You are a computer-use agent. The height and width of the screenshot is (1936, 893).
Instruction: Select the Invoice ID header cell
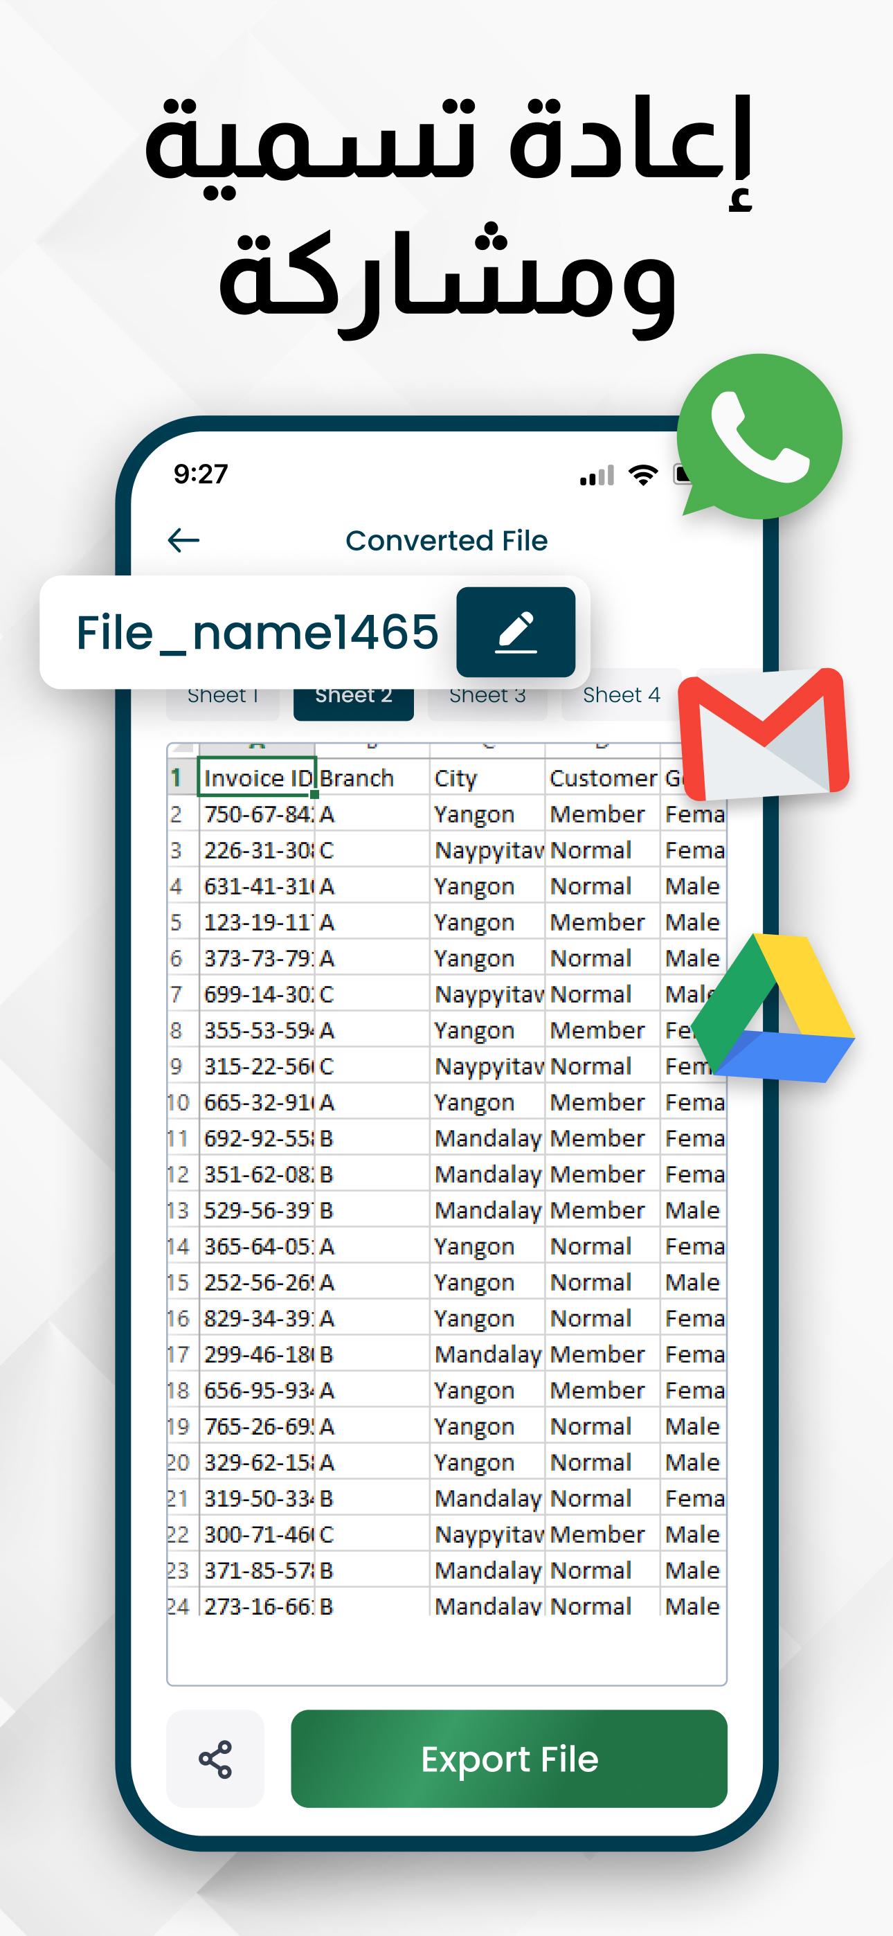click(256, 777)
